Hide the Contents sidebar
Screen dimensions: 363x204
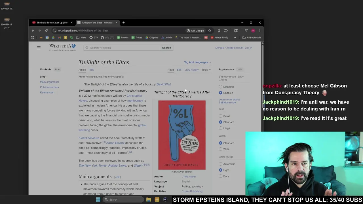point(57,69)
